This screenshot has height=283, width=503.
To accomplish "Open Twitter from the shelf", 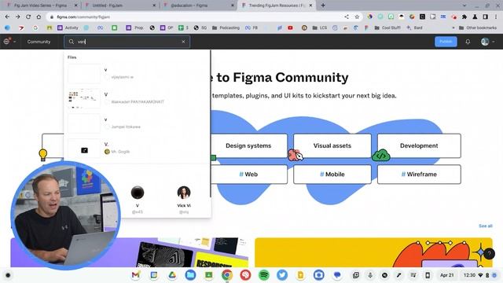I will 282,275.
